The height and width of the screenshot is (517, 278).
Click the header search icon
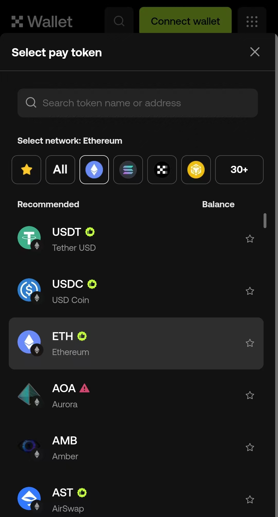pos(119,21)
